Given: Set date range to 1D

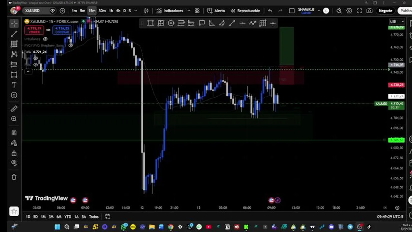Looking at the screenshot, I should click(x=28, y=217).
